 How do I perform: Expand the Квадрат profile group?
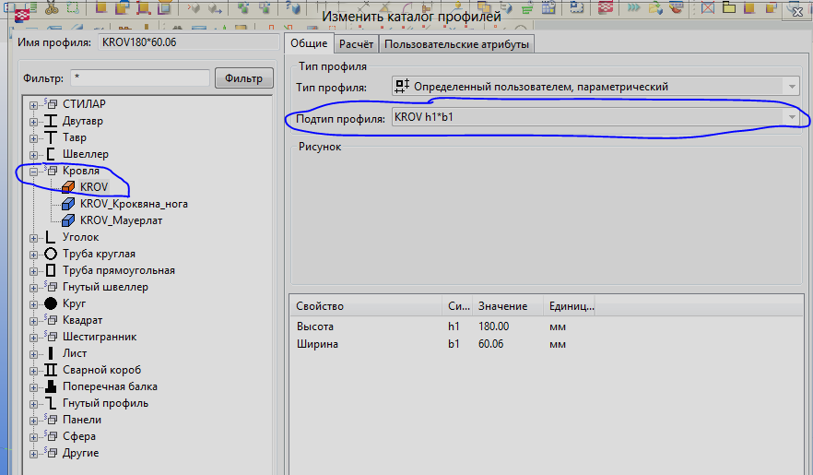coord(34,321)
